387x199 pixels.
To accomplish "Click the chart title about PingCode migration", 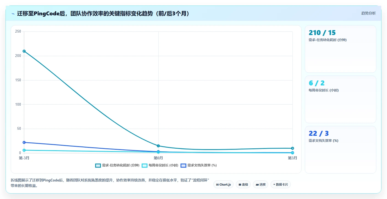I will pos(104,14).
